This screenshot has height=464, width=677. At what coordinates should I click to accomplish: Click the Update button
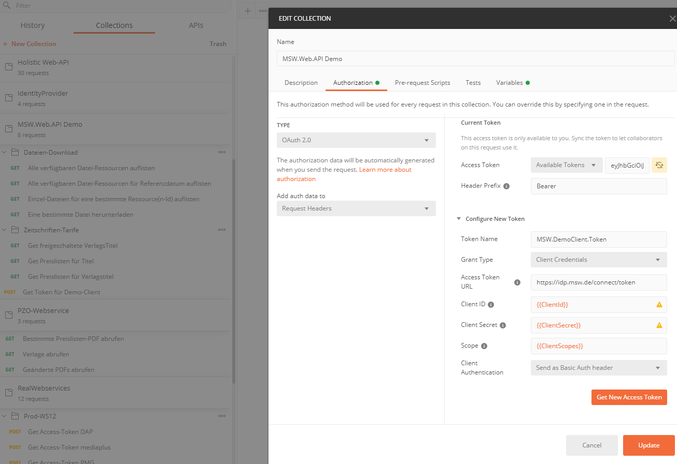pos(648,445)
